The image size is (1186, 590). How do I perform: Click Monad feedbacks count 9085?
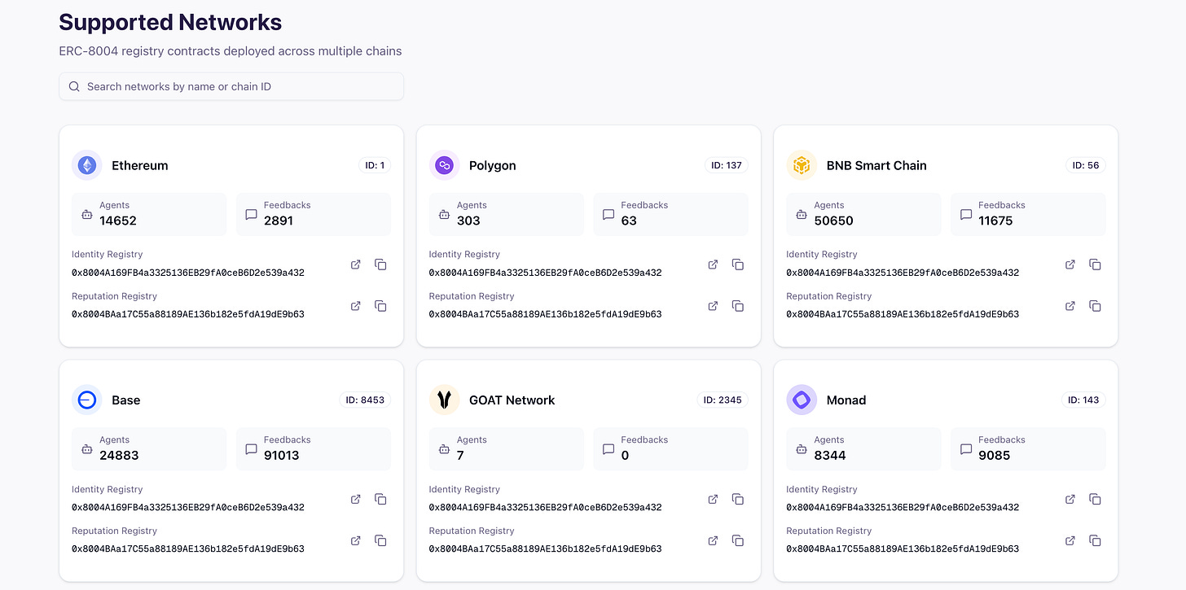pyautogui.click(x=995, y=455)
